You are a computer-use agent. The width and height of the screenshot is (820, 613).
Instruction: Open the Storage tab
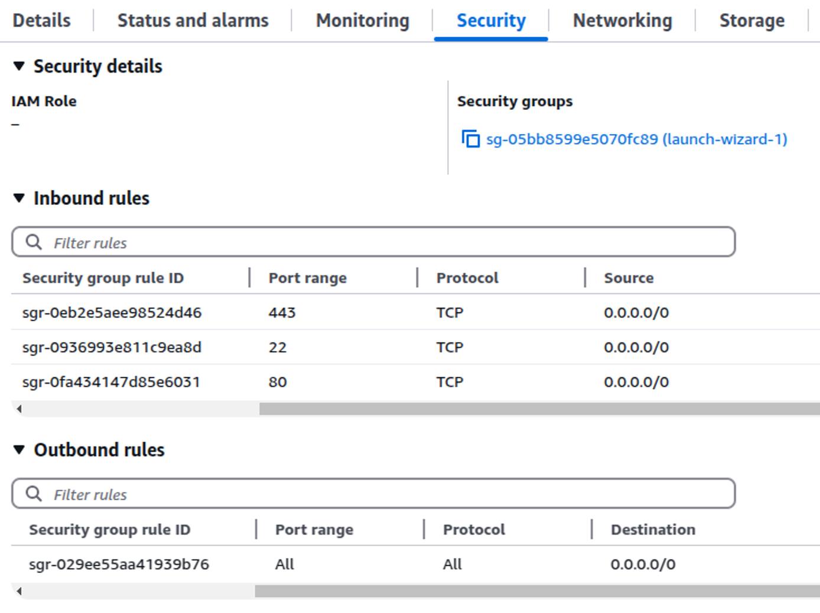(751, 20)
